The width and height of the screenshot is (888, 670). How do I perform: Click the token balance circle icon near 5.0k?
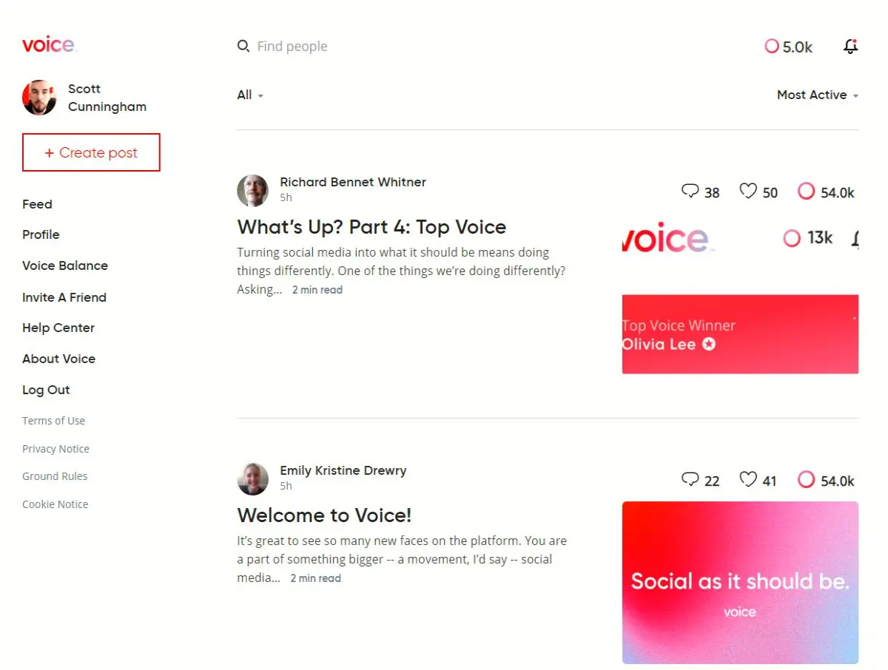tap(772, 47)
